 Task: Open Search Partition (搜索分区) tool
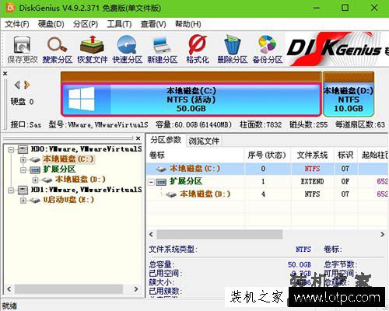point(58,49)
